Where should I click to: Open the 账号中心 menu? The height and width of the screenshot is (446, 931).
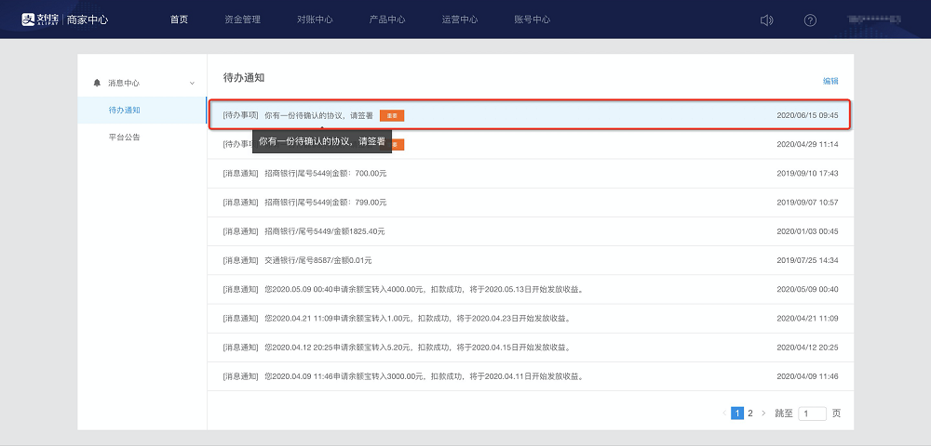pyautogui.click(x=532, y=20)
